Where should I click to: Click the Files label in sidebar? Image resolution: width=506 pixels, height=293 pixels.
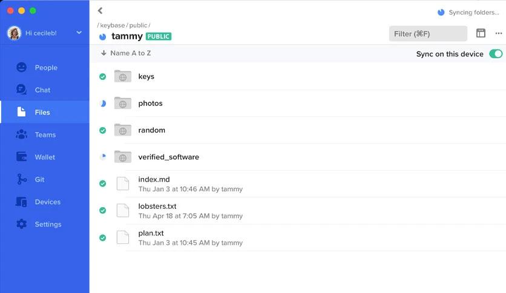(42, 112)
